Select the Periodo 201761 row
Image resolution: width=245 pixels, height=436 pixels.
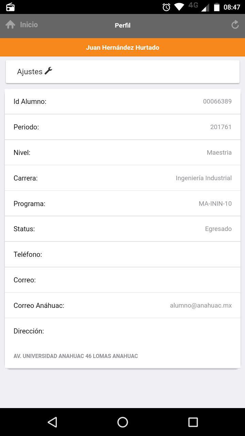coord(122,127)
